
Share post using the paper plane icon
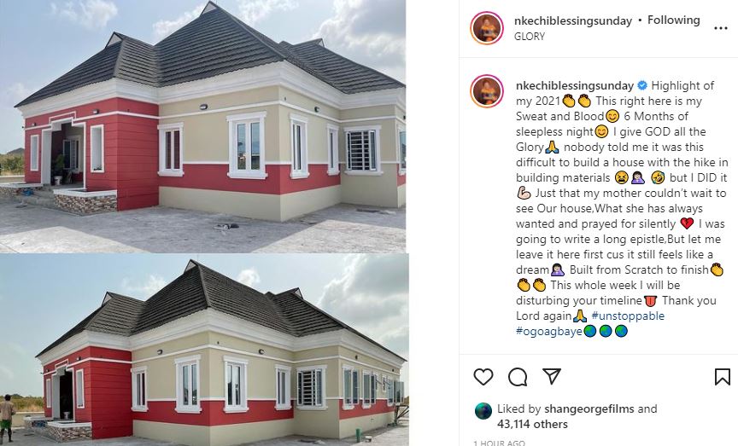[x=552, y=376]
